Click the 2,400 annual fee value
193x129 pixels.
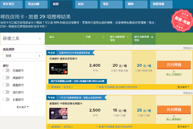(x=95, y=65)
